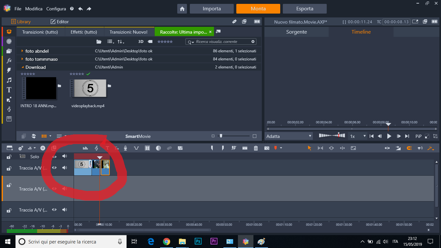This screenshot has width=441, height=248.
Task: Open the 1x playback speed dropdown
Action: click(358, 136)
